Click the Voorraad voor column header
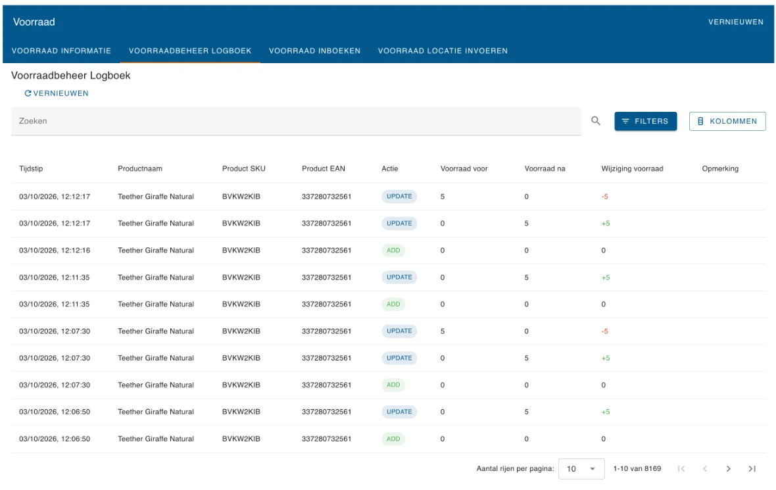The width and height of the screenshot is (776, 490). (464, 169)
